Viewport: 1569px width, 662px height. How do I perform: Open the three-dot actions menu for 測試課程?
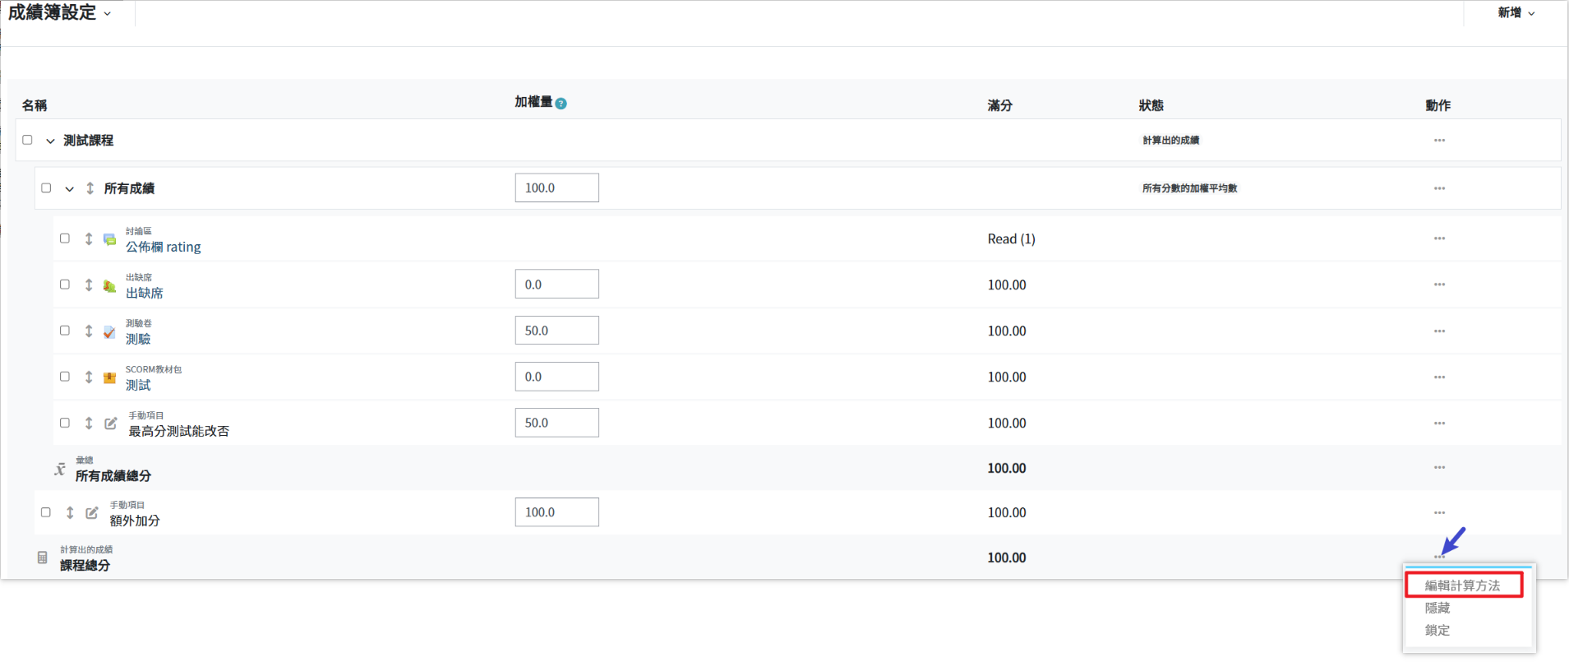click(1439, 141)
